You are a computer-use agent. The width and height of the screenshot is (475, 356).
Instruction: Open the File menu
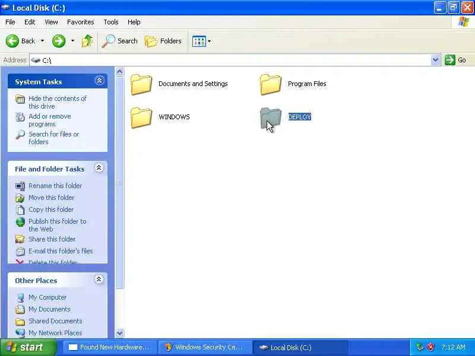tap(10, 22)
